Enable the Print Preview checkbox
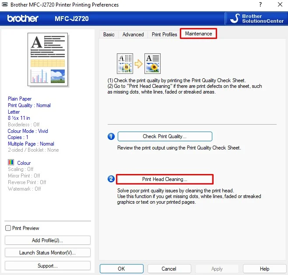288x275 pixels. click(x=8, y=228)
